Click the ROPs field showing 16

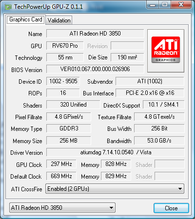[x=63, y=93]
